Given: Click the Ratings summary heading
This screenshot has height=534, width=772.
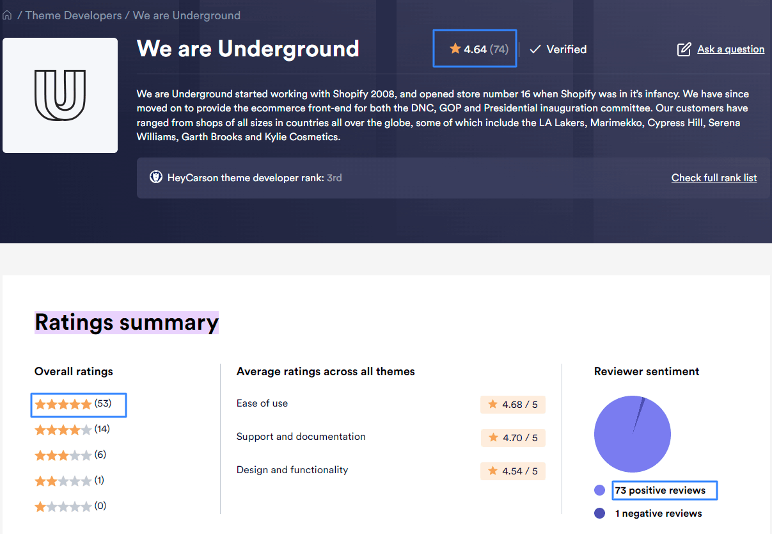Looking at the screenshot, I should click(127, 322).
